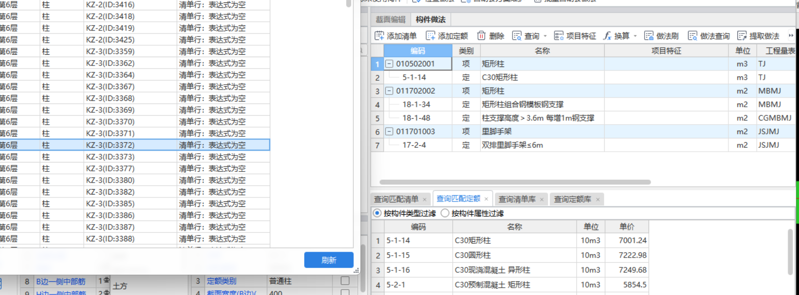Click the 做法刷 brush icon
799x295 pixels.
pos(649,35)
